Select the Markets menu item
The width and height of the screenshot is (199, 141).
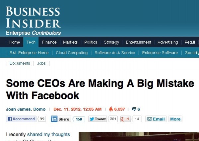(70, 42)
